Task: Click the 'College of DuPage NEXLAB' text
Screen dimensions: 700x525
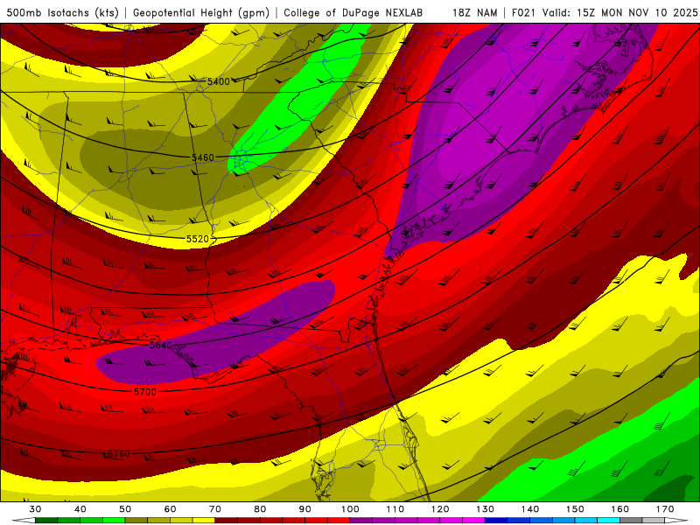Action: tap(353, 13)
